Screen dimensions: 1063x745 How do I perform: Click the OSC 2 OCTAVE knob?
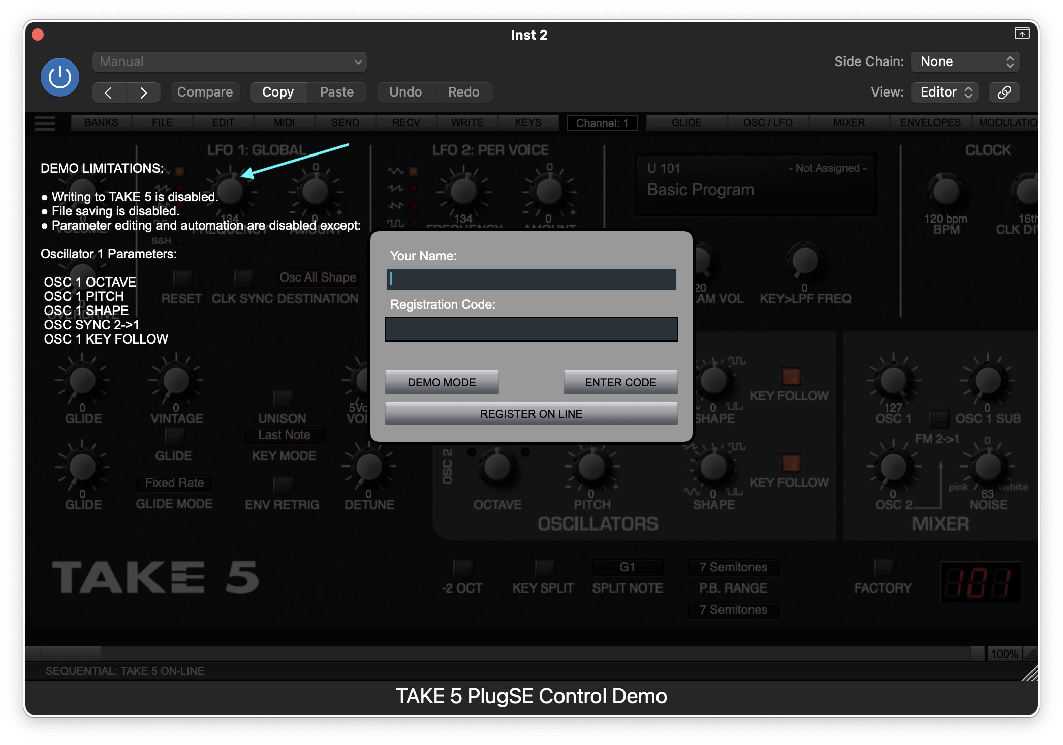[x=497, y=467]
